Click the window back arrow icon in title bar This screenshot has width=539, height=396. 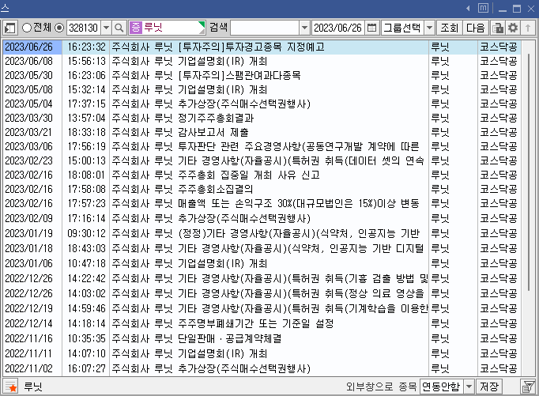[468, 8]
